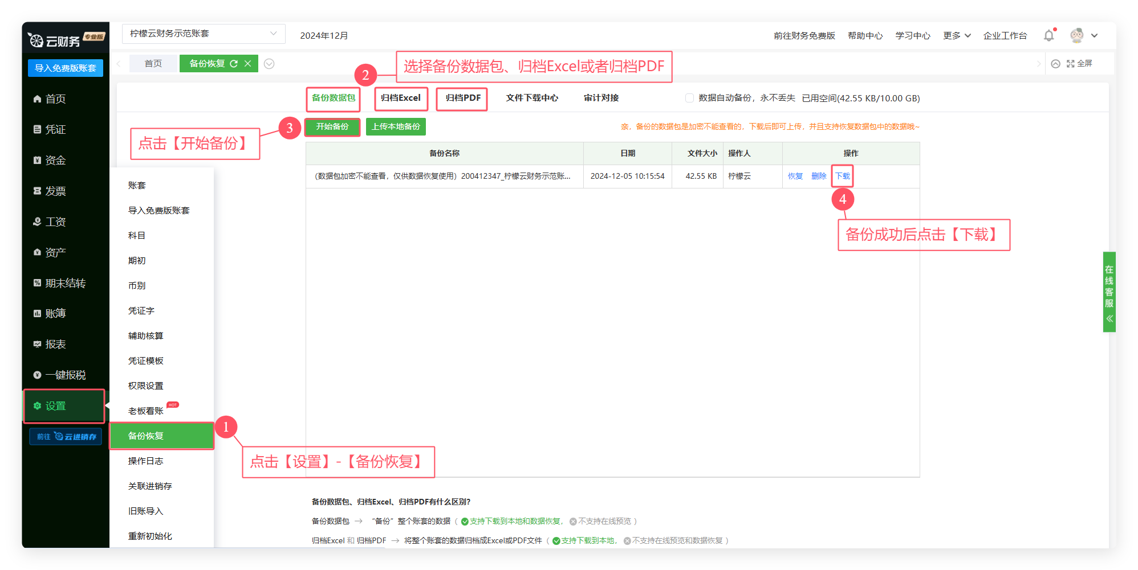Open 发票 in the left sidebar

click(55, 191)
